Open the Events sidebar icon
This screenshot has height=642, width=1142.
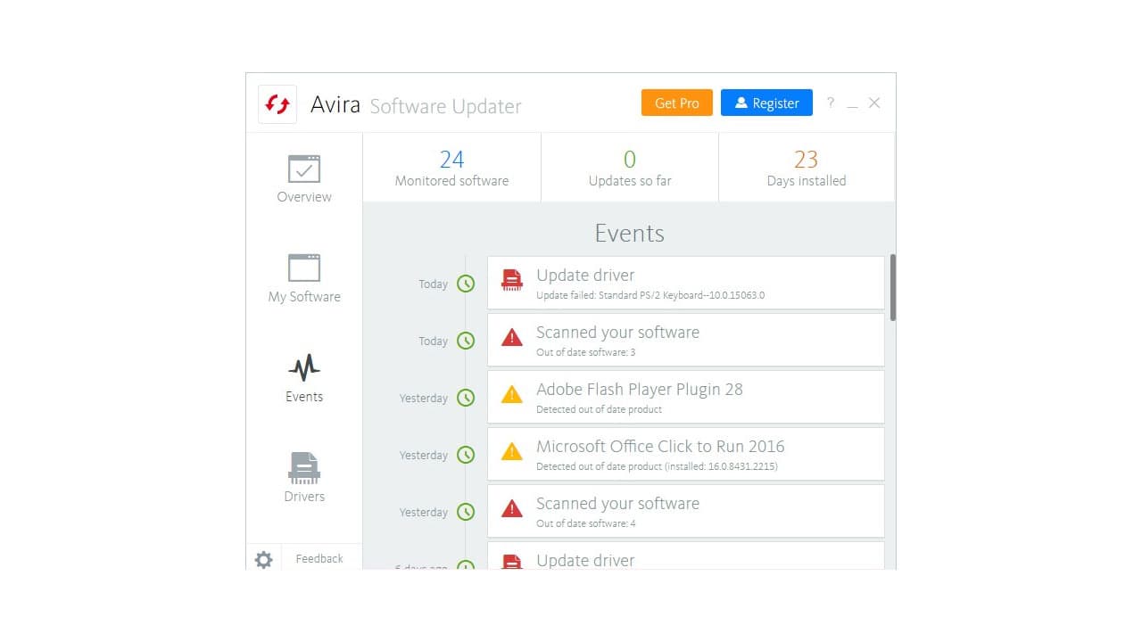click(x=303, y=366)
